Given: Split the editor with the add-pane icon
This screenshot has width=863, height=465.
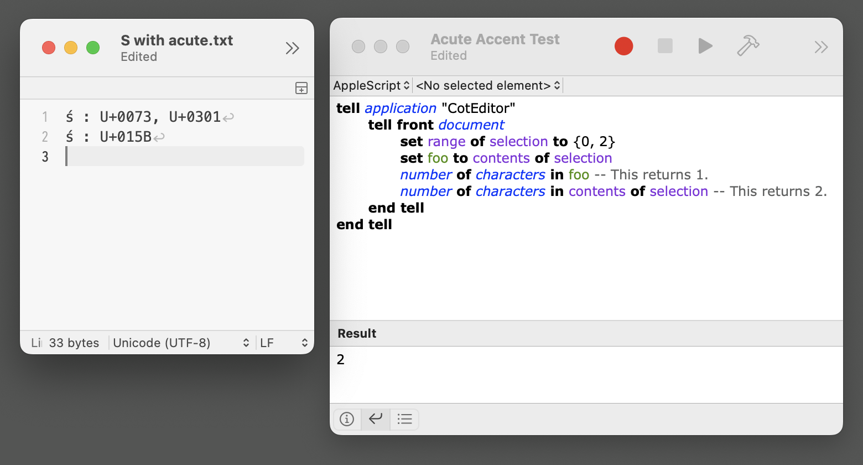Looking at the screenshot, I should click(301, 88).
